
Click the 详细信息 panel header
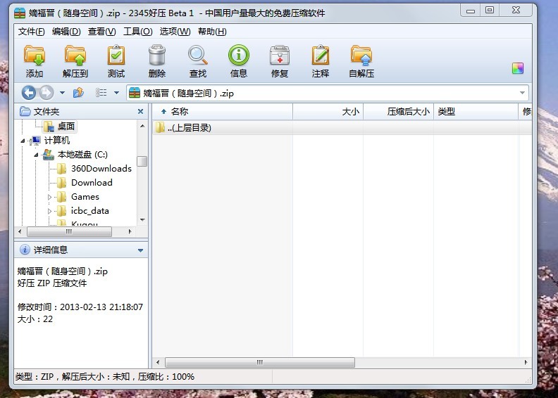(x=81, y=250)
